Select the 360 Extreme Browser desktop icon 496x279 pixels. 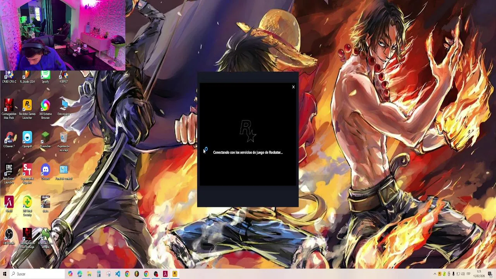pyautogui.click(x=45, y=109)
